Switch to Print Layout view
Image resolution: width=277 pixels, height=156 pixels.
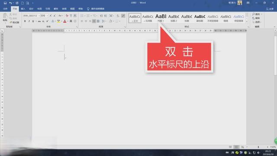(x=236, y=147)
